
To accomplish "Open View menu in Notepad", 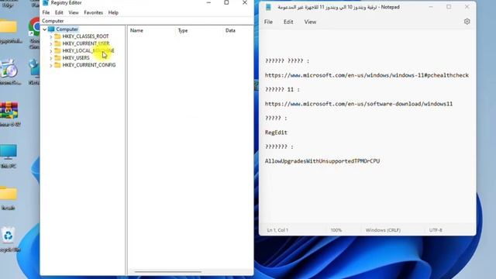I will [310, 22].
